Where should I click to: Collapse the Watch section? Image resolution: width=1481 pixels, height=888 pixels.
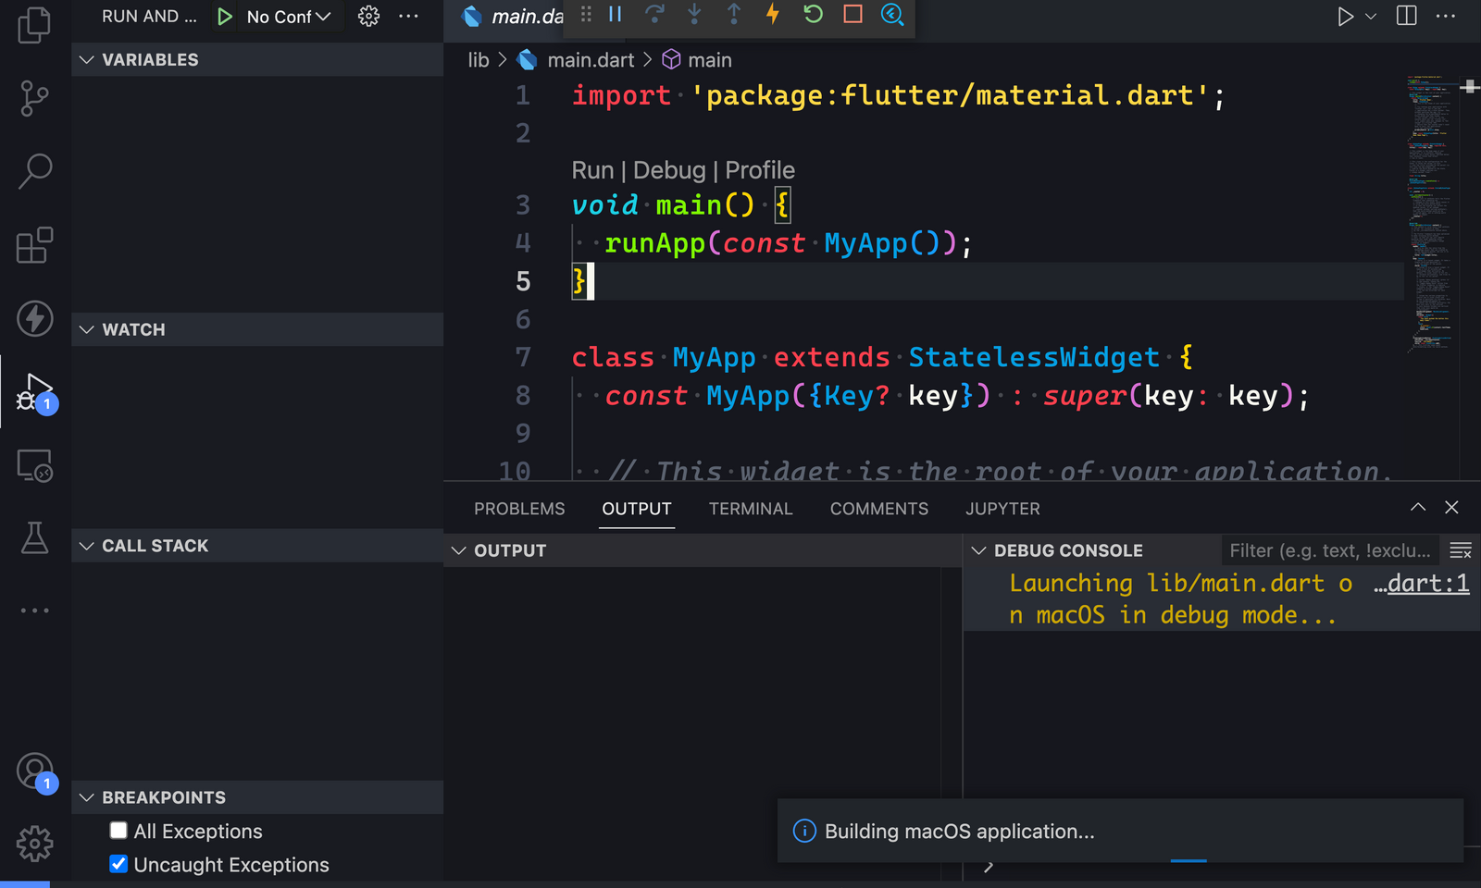pyautogui.click(x=257, y=329)
